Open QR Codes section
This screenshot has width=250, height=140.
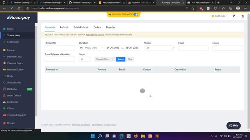pyautogui.click(x=12, y=89)
